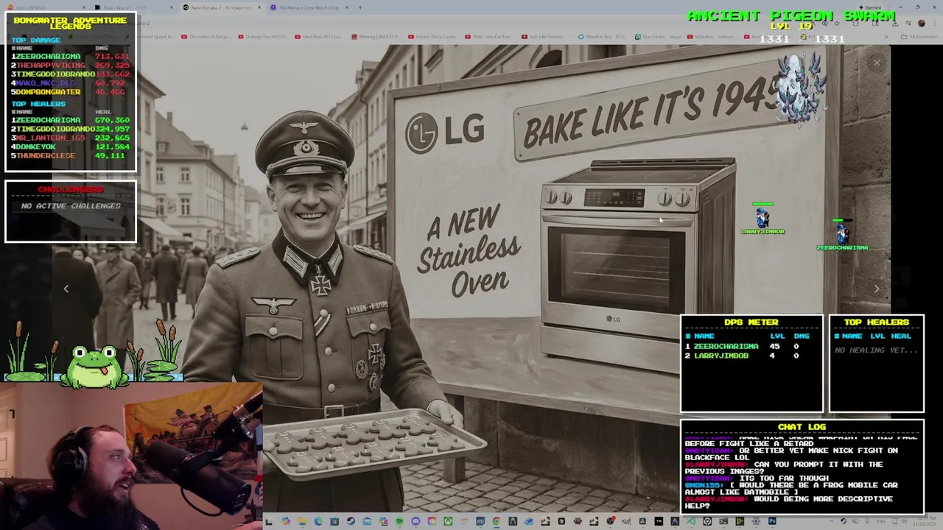Viewport: 943px width, 530px height.
Task: Click ZEEROCHARISMA in the DPS Meter
Action: click(x=726, y=346)
